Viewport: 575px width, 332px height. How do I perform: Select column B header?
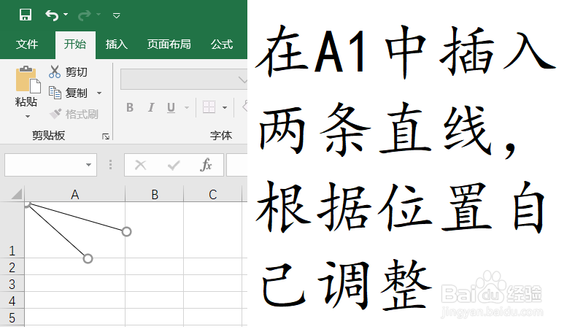click(x=155, y=194)
